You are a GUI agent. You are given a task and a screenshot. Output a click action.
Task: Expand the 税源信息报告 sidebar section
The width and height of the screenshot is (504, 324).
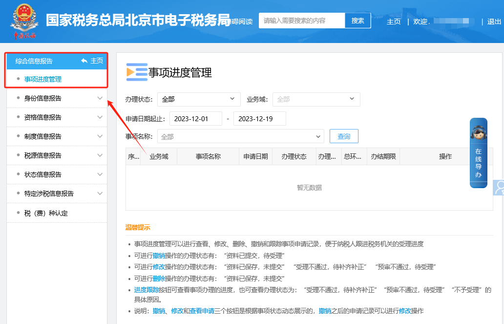[x=57, y=155]
